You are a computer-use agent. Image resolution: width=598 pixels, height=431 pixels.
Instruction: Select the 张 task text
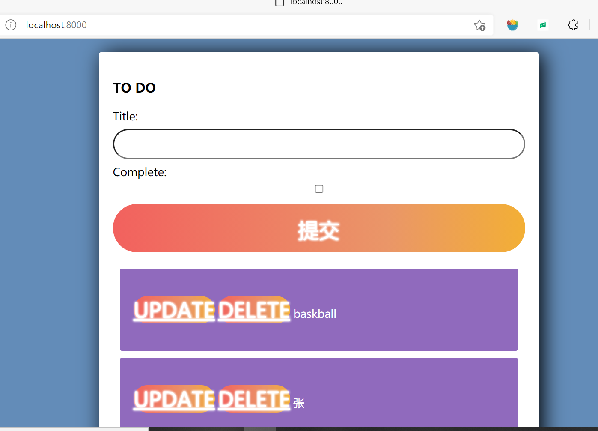[299, 403]
